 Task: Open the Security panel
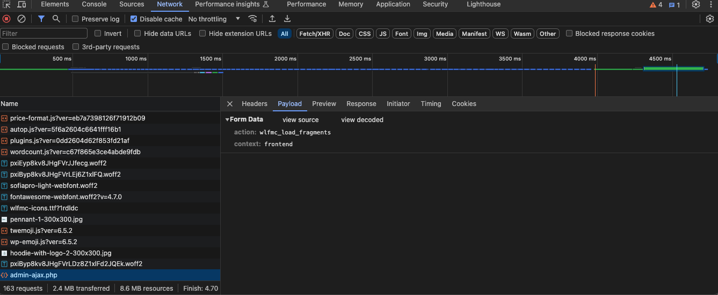(x=435, y=4)
